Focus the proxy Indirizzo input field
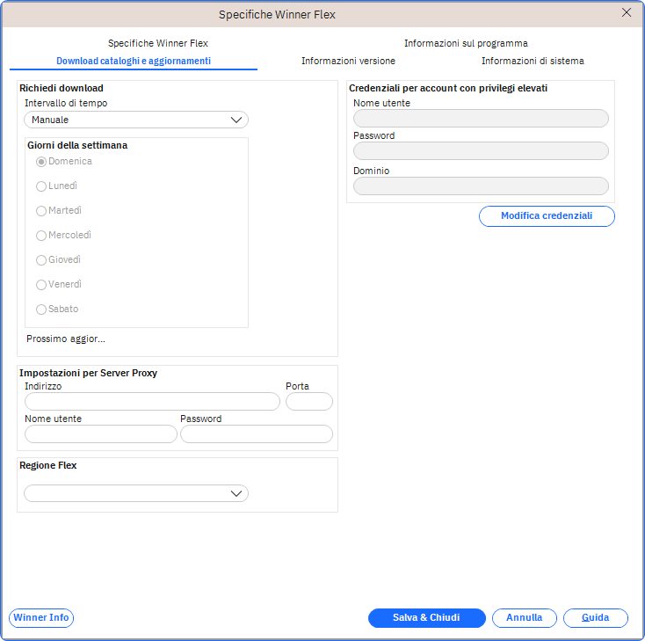The height and width of the screenshot is (641, 645). 152,402
